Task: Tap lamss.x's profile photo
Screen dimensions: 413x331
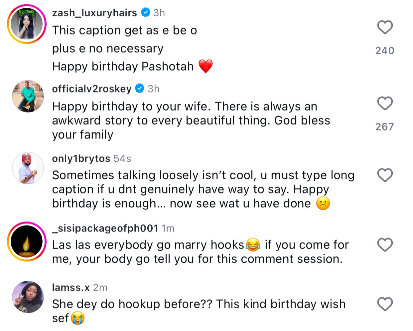Action: click(x=28, y=297)
